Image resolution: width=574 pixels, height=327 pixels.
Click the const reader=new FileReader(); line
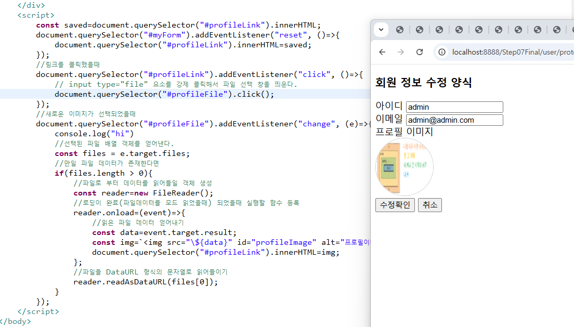143,193
